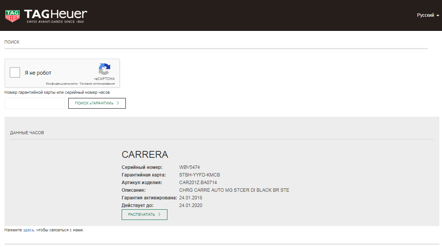Image resolution: width=442 pixels, height=247 pixels.
Task: Click the 'Действует до:' label
Action: [x=138, y=205]
